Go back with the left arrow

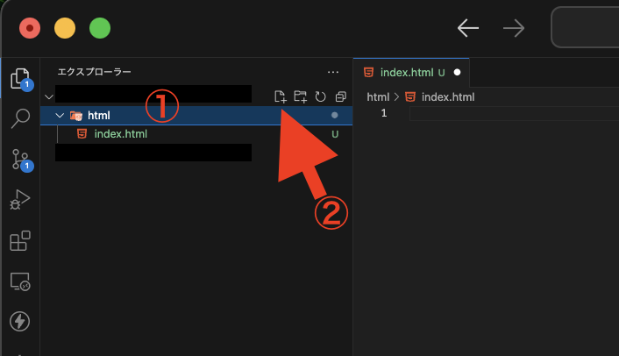click(x=468, y=28)
